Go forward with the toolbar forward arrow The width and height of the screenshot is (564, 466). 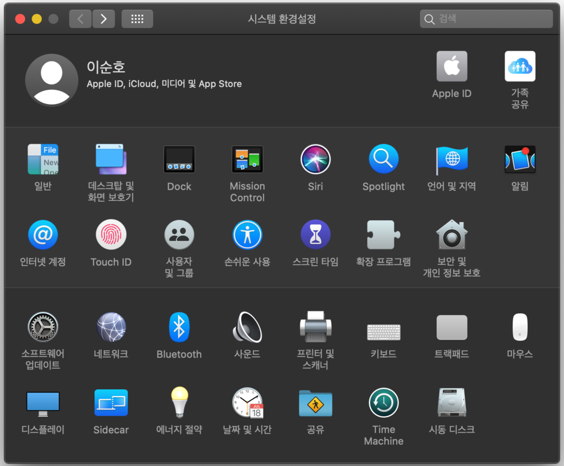(x=103, y=19)
